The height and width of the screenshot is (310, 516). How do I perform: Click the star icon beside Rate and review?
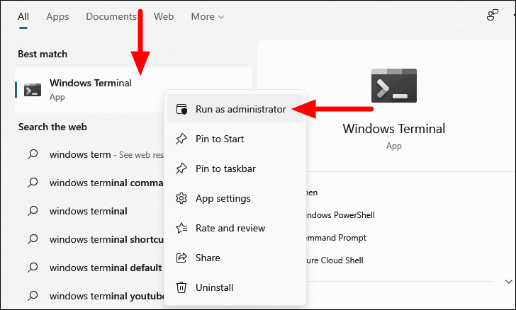pos(181,228)
